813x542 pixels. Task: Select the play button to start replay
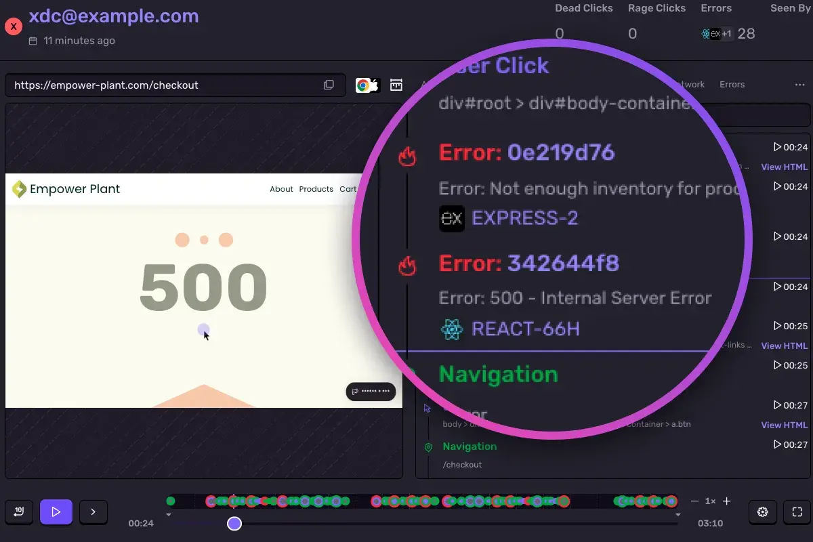[56, 512]
